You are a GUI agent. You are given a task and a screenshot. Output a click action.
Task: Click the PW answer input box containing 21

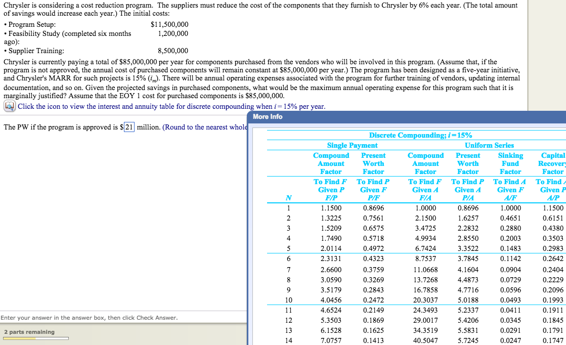(129, 127)
